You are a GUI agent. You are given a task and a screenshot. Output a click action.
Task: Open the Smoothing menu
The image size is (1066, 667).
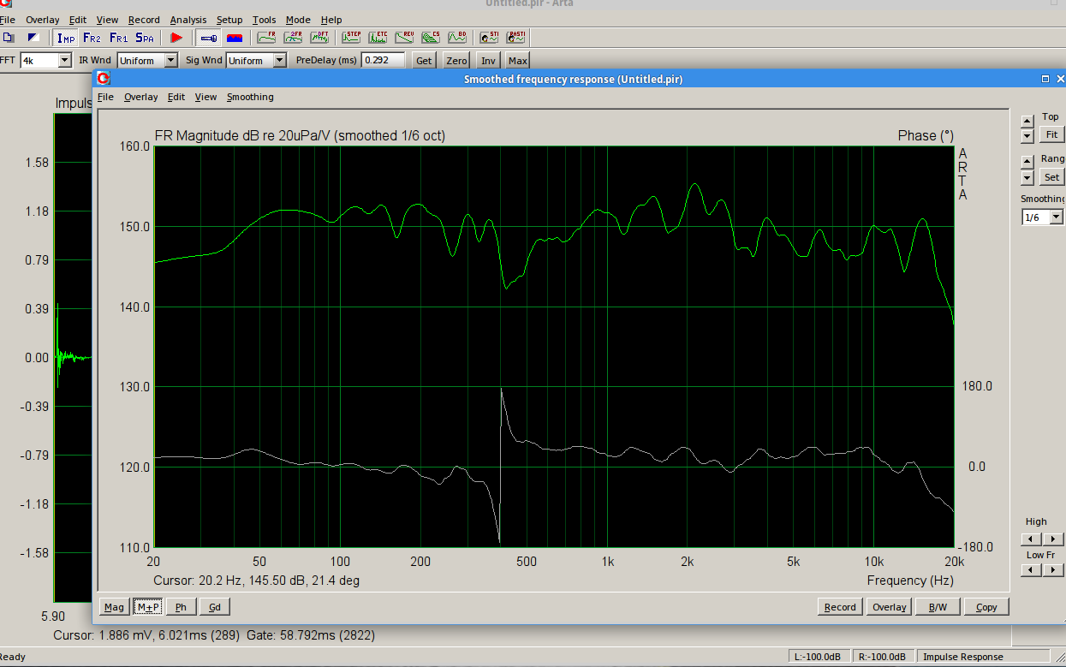(x=250, y=97)
